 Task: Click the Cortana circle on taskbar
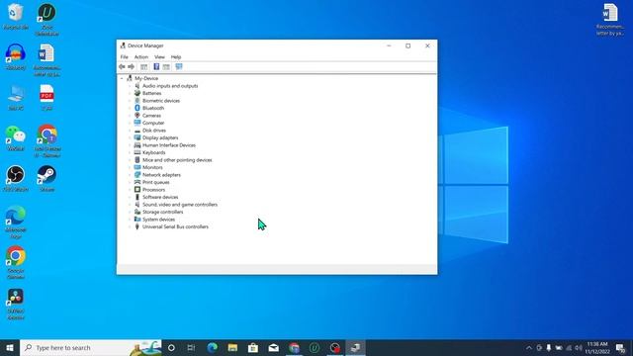click(171, 347)
